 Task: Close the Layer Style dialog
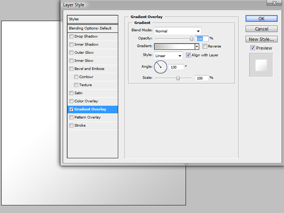pyautogui.click(x=274, y=3)
